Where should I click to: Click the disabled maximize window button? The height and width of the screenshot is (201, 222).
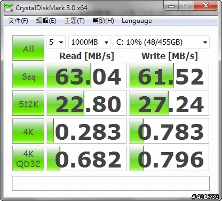(x=186, y=6)
